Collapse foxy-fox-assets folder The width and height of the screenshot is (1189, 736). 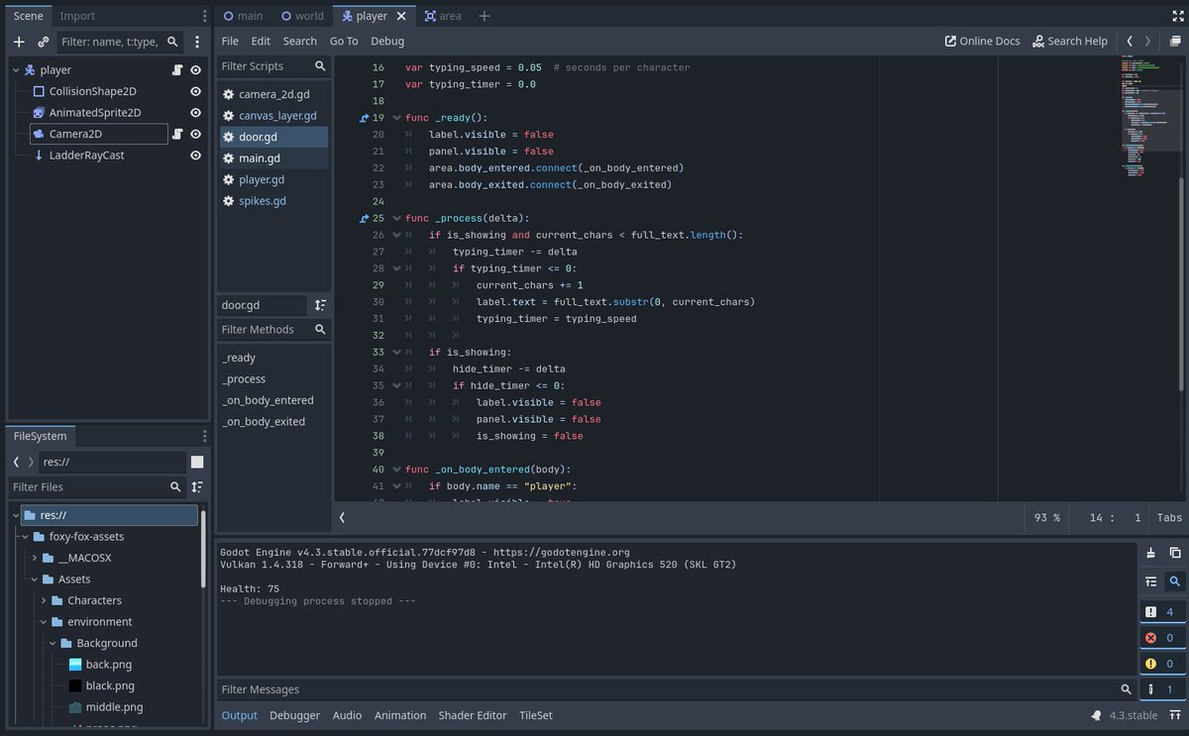(x=26, y=537)
